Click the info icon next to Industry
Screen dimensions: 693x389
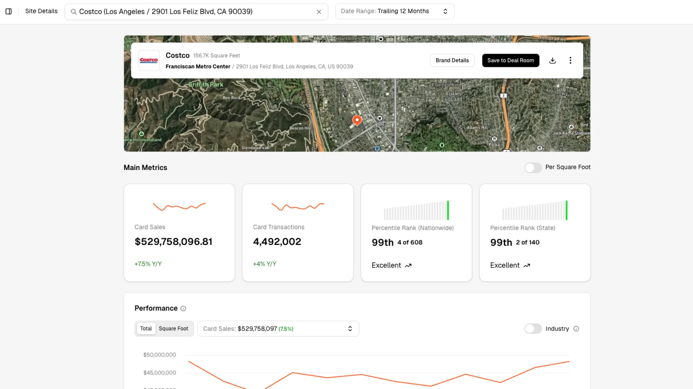click(x=576, y=328)
